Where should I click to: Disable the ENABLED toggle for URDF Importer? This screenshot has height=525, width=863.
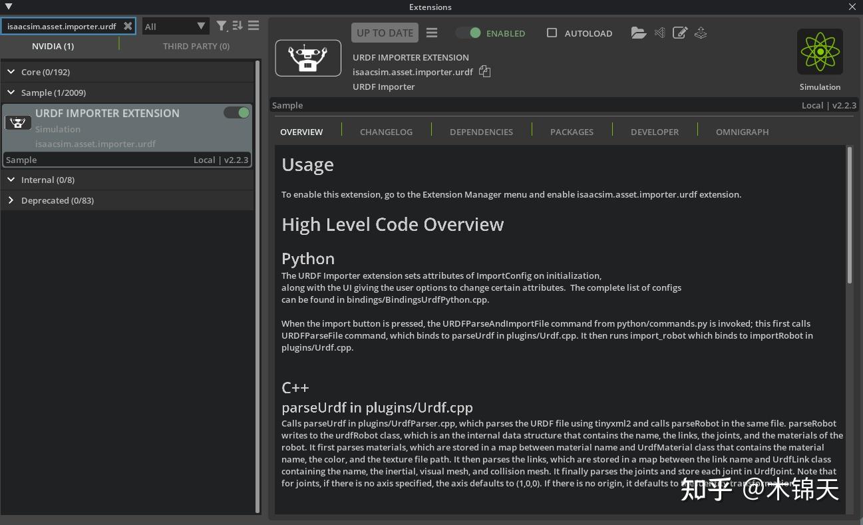tap(468, 32)
